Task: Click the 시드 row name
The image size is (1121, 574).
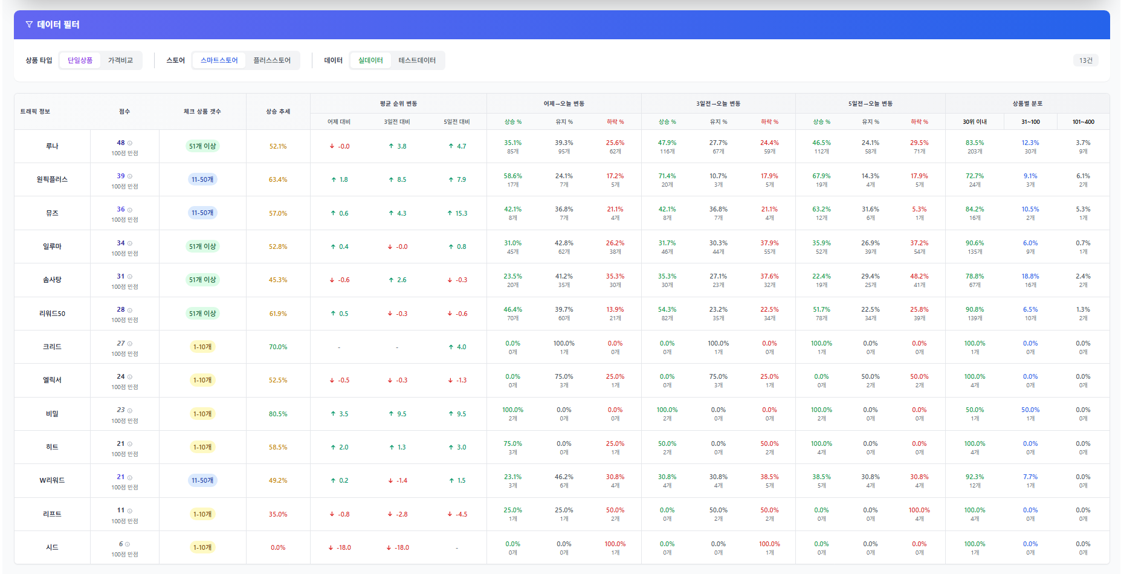Action: point(53,547)
